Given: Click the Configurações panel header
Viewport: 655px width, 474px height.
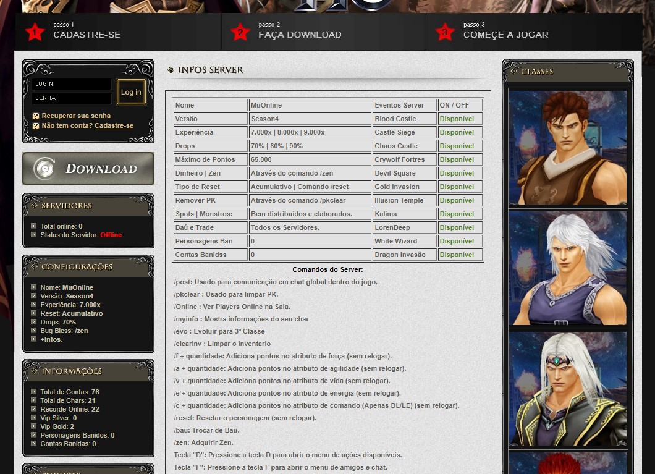Looking at the screenshot, I should pyautogui.click(x=88, y=266).
